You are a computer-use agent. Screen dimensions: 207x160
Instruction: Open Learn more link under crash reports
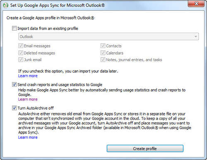[x=28, y=99]
